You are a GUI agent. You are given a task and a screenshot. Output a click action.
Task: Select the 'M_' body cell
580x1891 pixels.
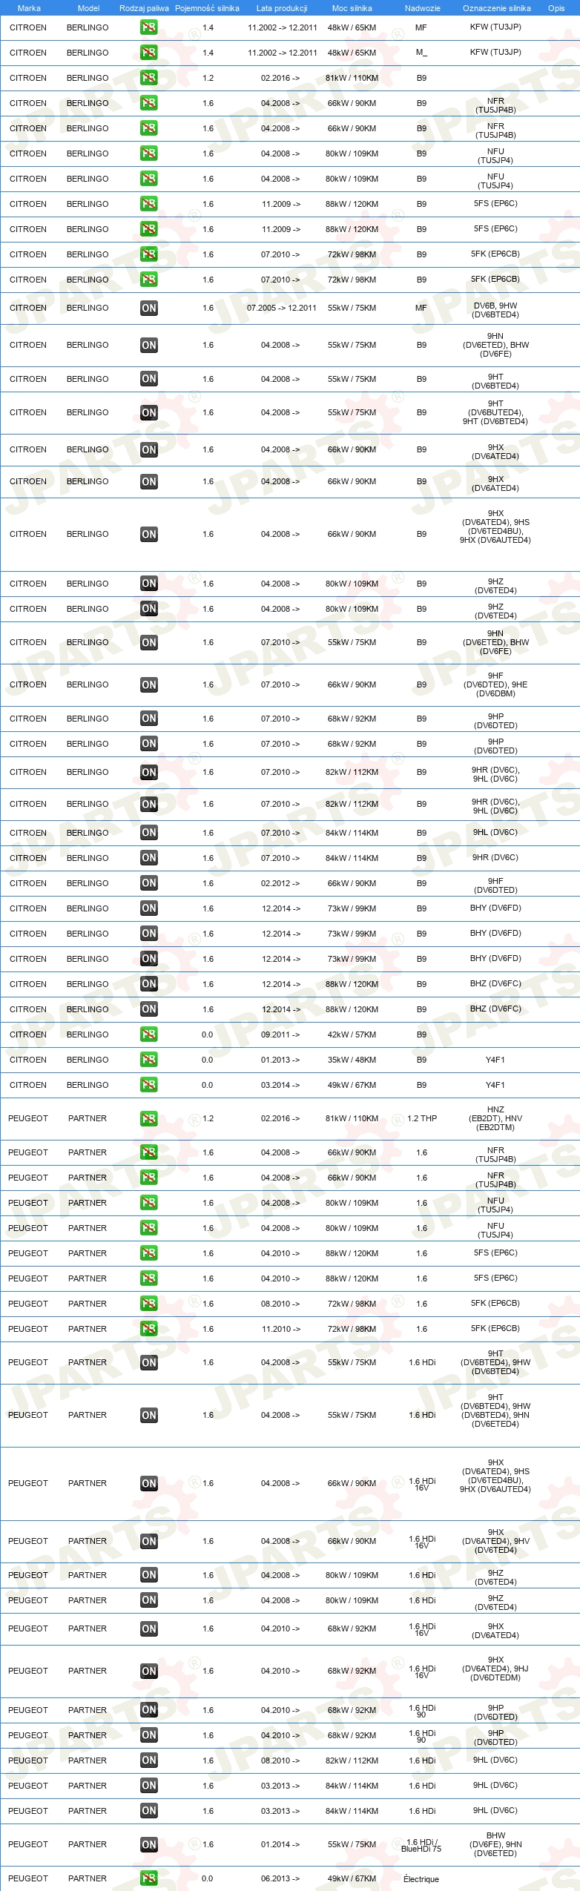(x=421, y=53)
